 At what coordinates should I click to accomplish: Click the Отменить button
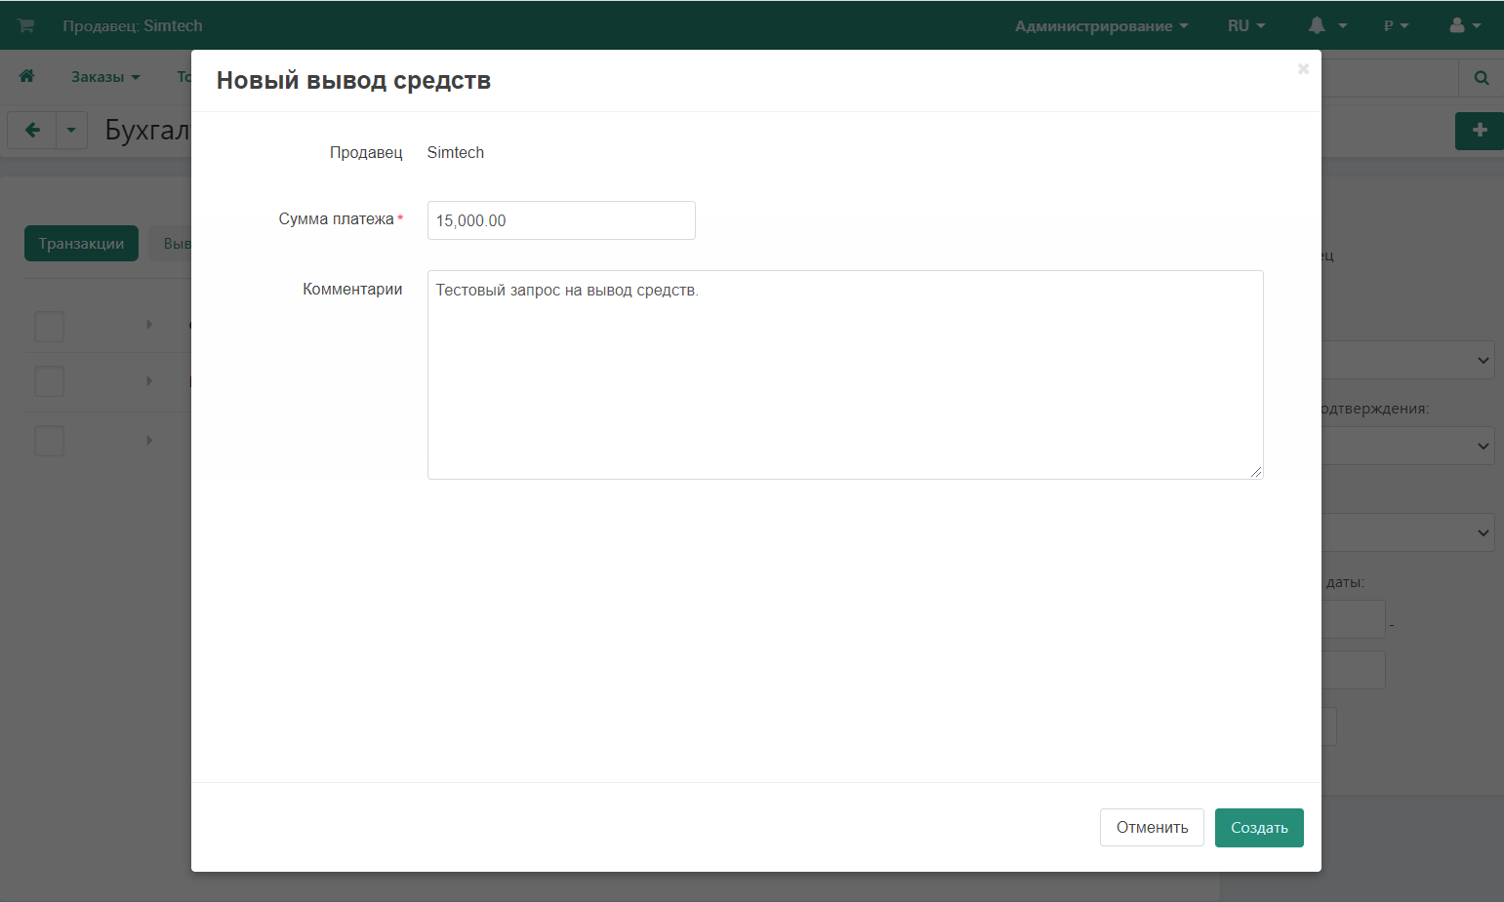pos(1152,828)
